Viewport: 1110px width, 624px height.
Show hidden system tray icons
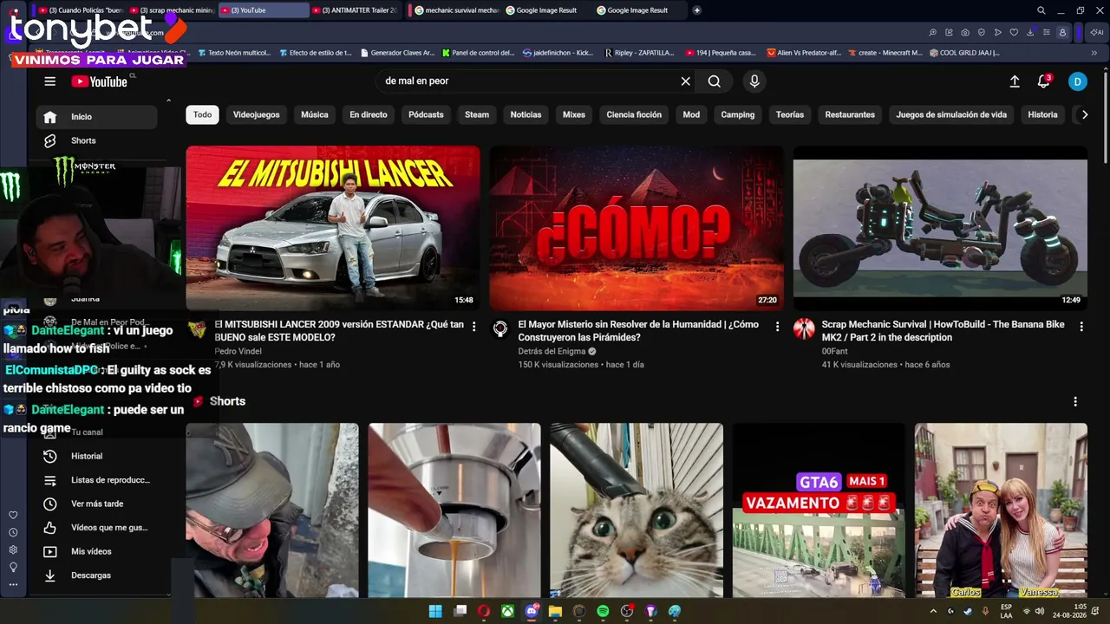tap(933, 611)
